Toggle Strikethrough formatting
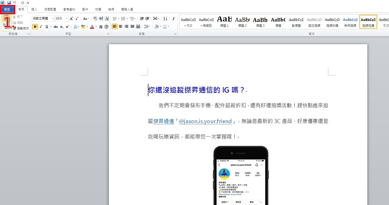Image resolution: width=389 pixels, height=205 pixels. tap(56, 27)
